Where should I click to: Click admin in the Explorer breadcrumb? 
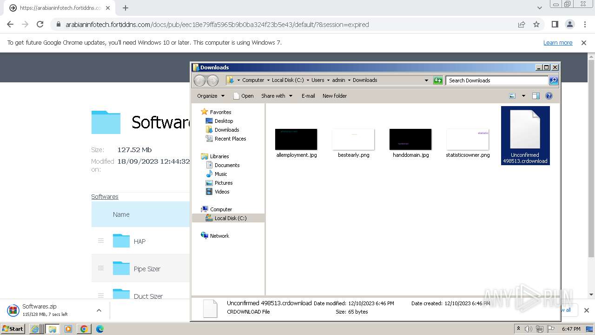pos(338,80)
